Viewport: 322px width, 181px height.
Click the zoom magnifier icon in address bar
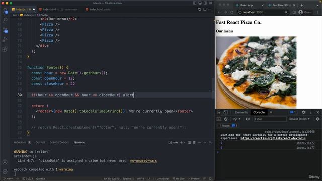286,12
